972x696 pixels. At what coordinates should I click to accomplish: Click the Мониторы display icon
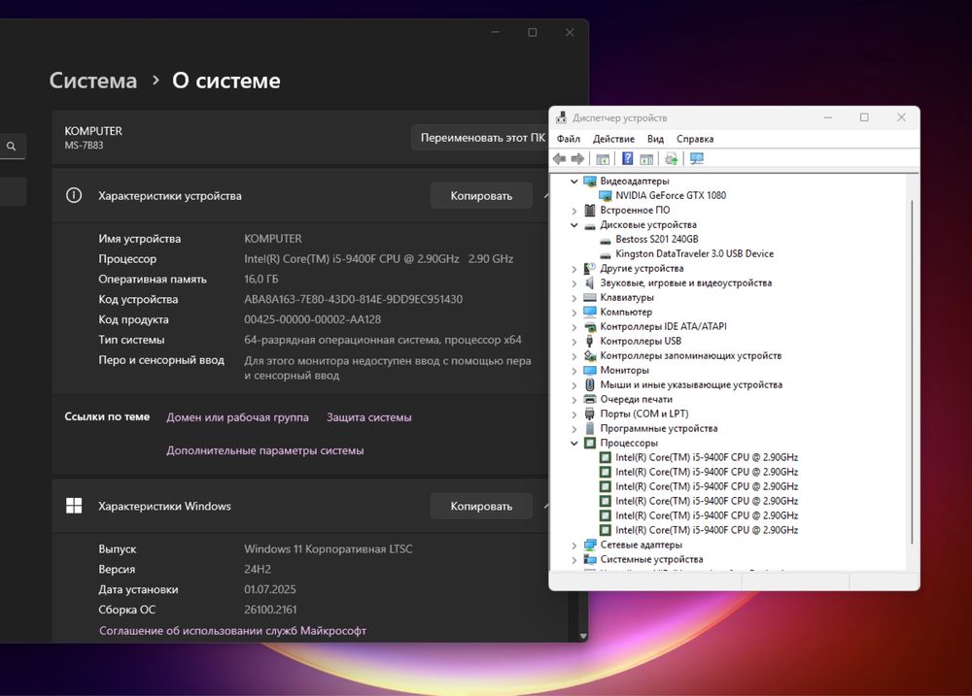(590, 370)
